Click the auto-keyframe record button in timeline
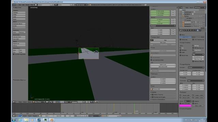This screenshot has height=122, width=218. coord(103,116)
